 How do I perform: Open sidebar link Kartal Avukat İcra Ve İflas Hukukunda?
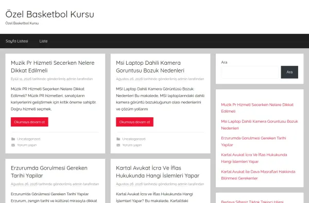coord(254,158)
